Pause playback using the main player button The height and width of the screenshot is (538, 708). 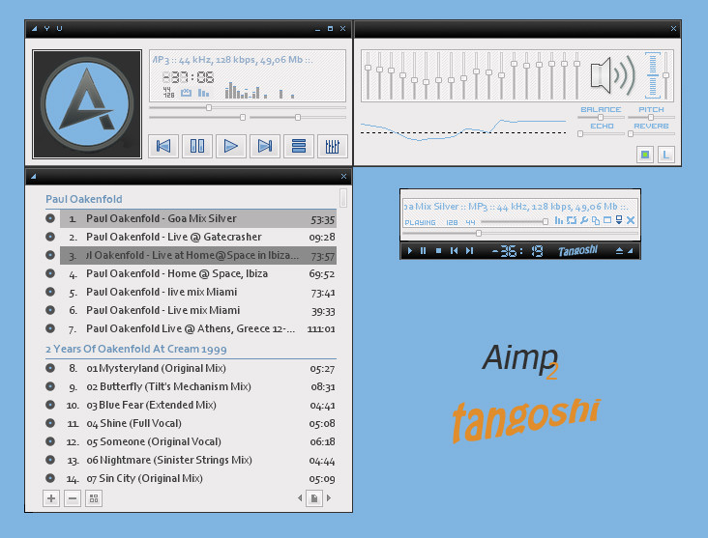tap(197, 146)
